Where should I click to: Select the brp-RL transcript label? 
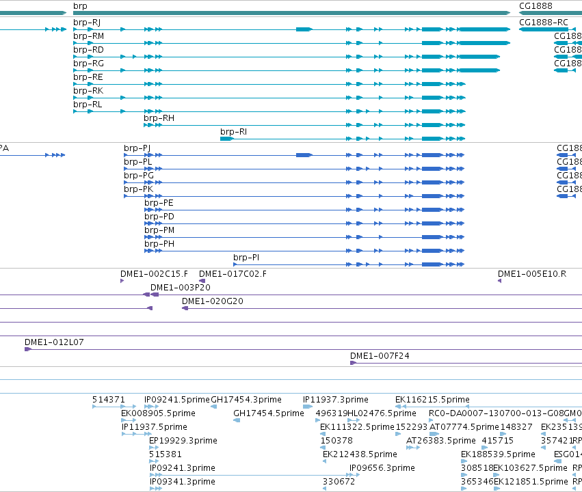[x=88, y=105]
